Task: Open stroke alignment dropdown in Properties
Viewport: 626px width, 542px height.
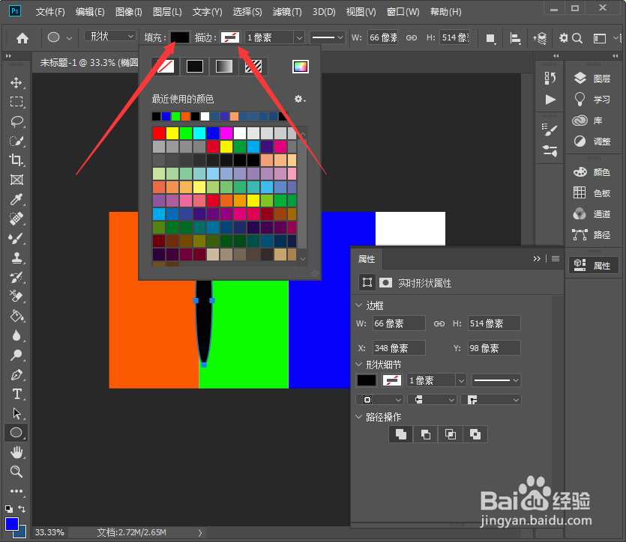Action: pyautogui.click(x=379, y=400)
